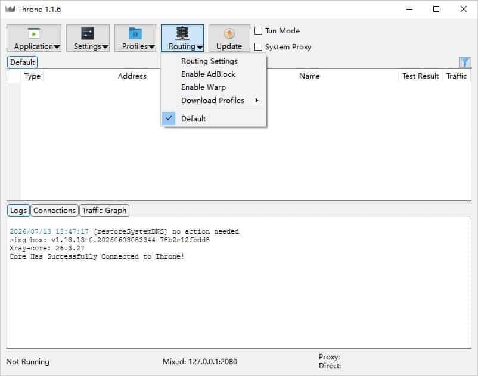
Task: Select the Default group tab
Action: (22, 62)
